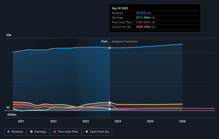Click the Free Cash Flow label in tooltip
The height and width of the screenshot is (139, 219).
122,22
